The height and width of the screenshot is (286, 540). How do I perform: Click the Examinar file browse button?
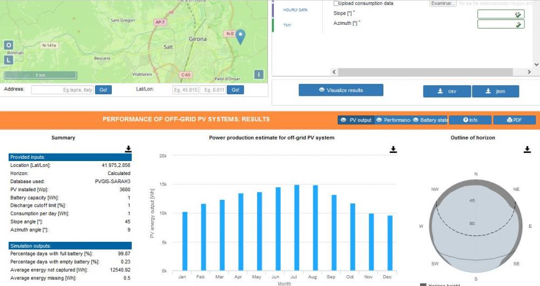click(x=443, y=3)
